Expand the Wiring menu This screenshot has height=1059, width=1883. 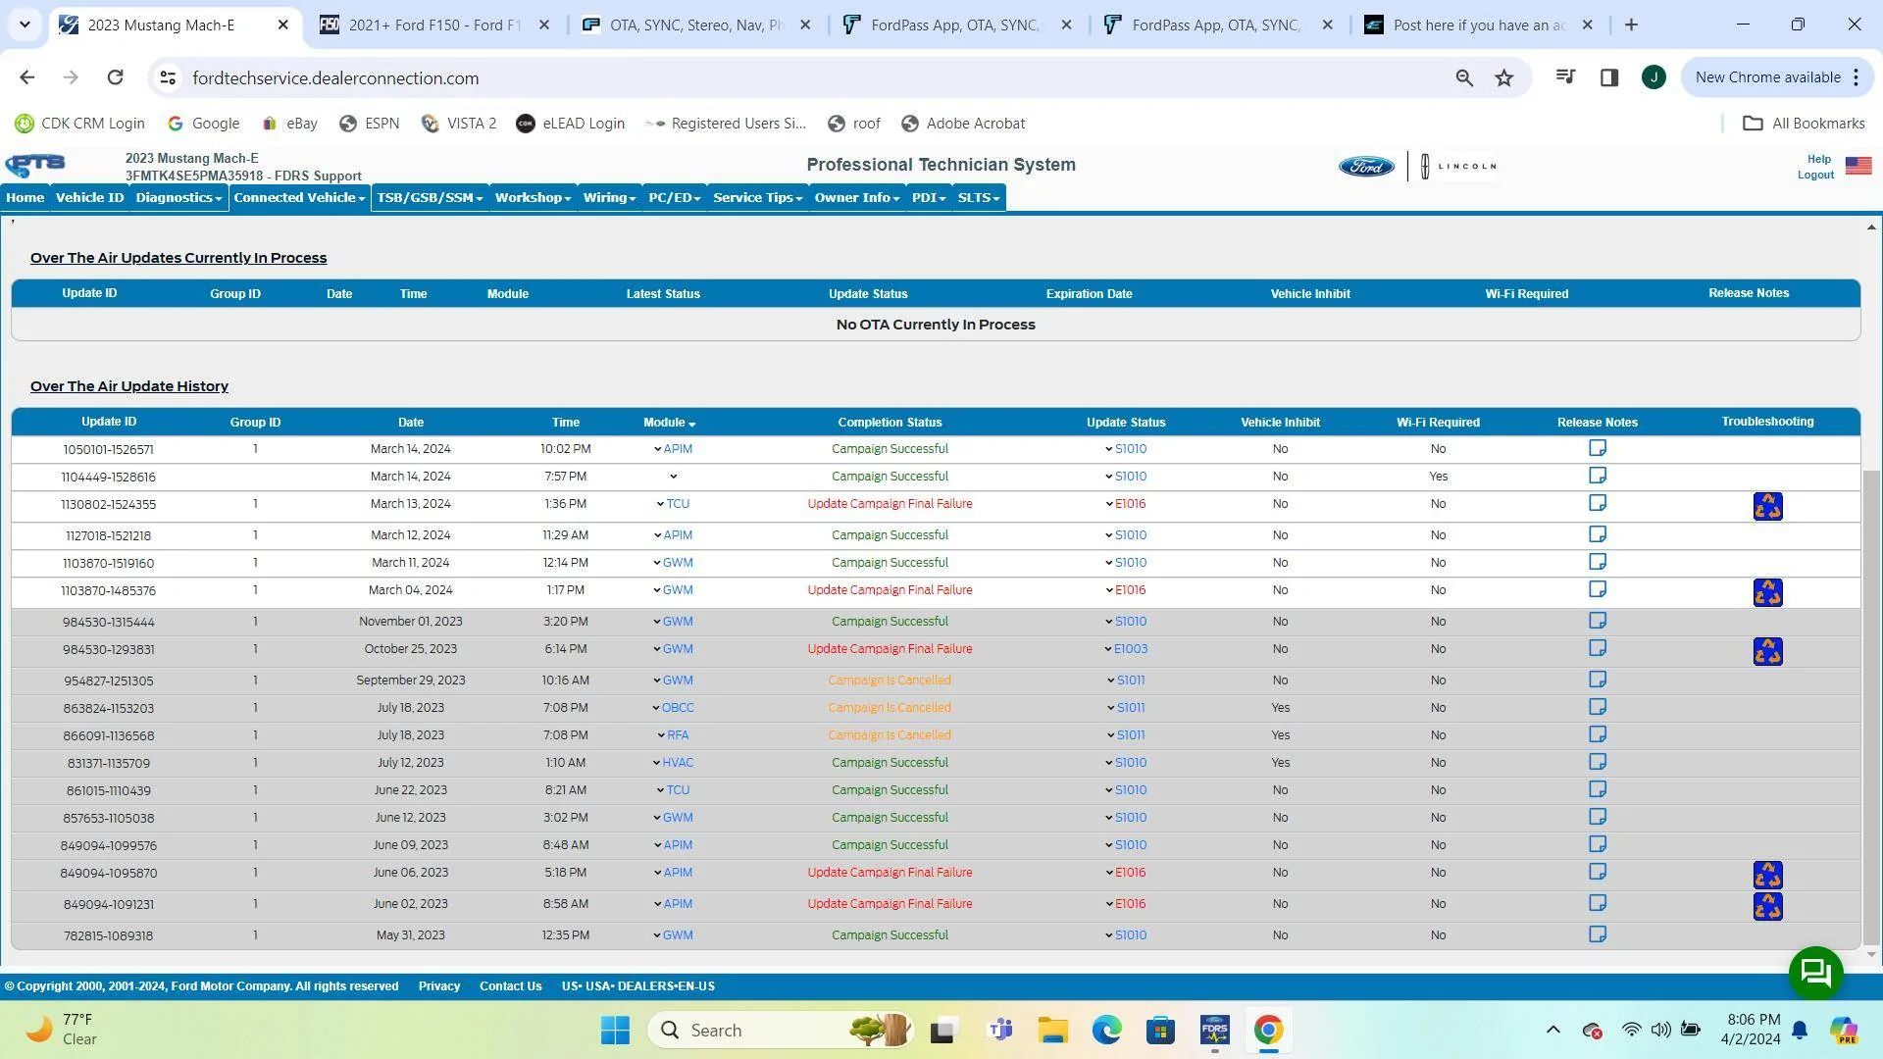(609, 197)
